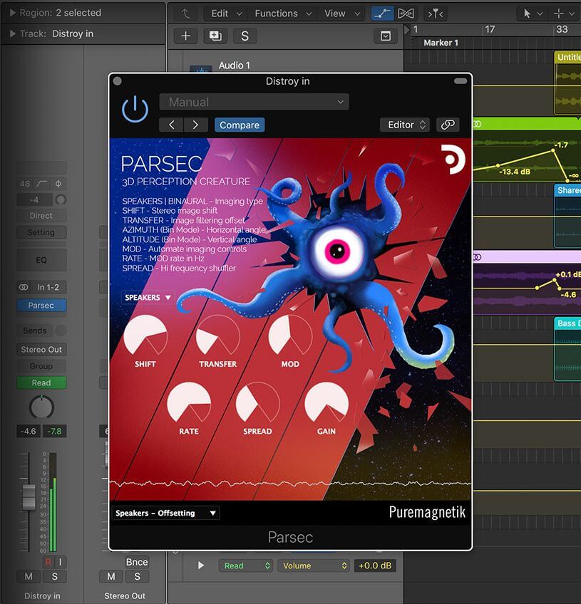Click the gain reduction circle next to -4
This screenshot has width=581, height=604.
(61, 199)
